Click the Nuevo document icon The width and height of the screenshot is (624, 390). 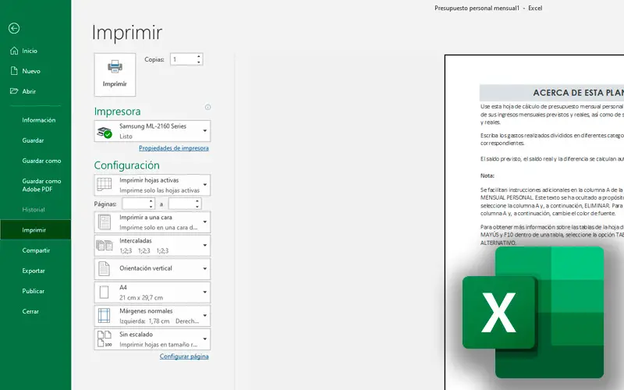click(14, 71)
